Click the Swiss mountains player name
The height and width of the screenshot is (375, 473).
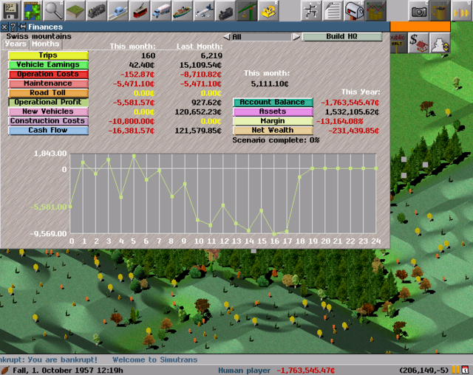pyautogui.click(x=38, y=36)
